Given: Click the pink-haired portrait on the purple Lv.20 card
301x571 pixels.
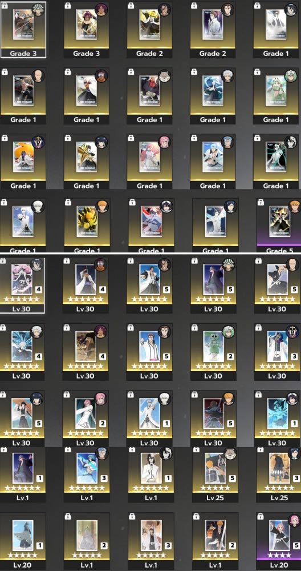Looking at the screenshot, I should (x=295, y=520).
